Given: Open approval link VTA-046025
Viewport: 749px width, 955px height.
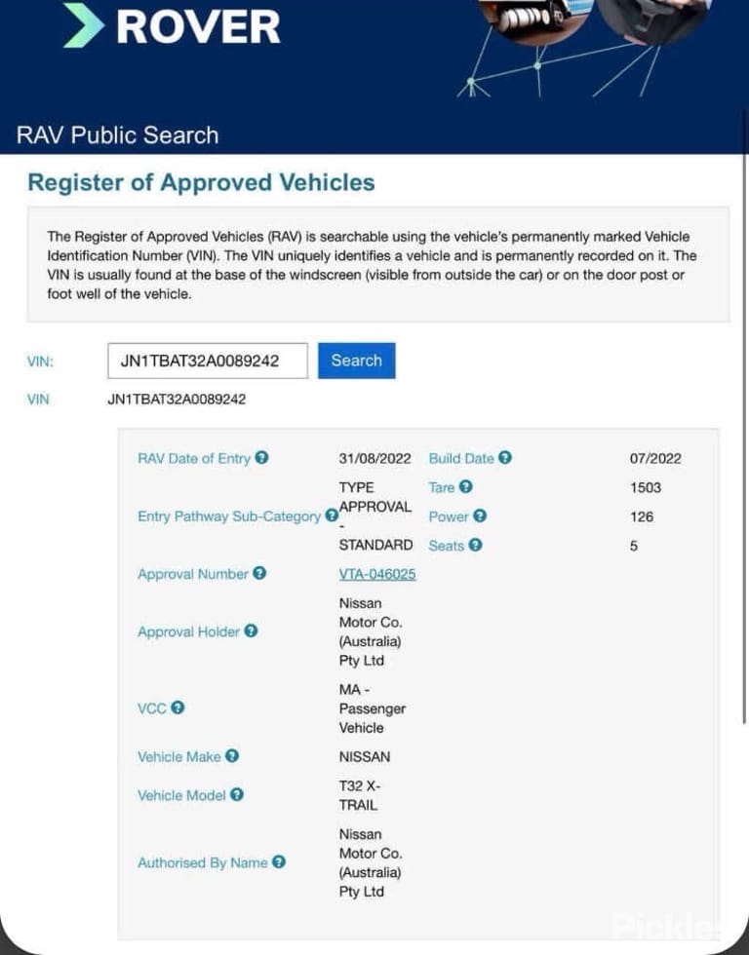Looking at the screenshot, I should click(377, 574).
